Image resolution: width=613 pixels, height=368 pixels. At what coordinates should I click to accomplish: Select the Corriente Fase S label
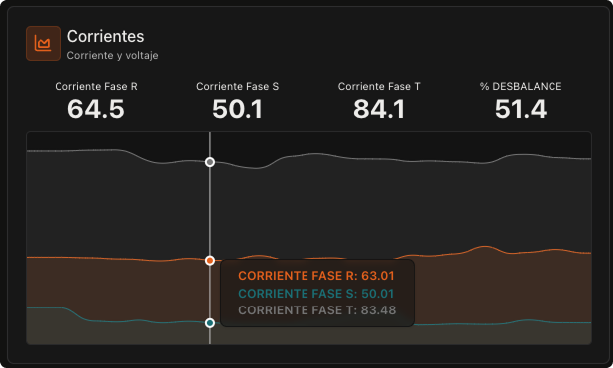point(238,87)
